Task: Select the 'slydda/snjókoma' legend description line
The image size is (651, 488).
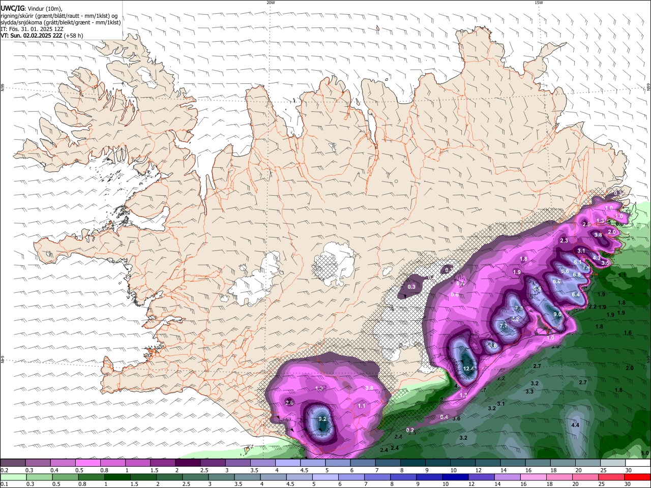Action: pos(61,22)
